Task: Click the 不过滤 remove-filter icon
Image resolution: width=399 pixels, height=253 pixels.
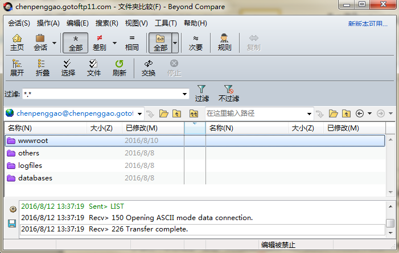Action: pos(228,89)
